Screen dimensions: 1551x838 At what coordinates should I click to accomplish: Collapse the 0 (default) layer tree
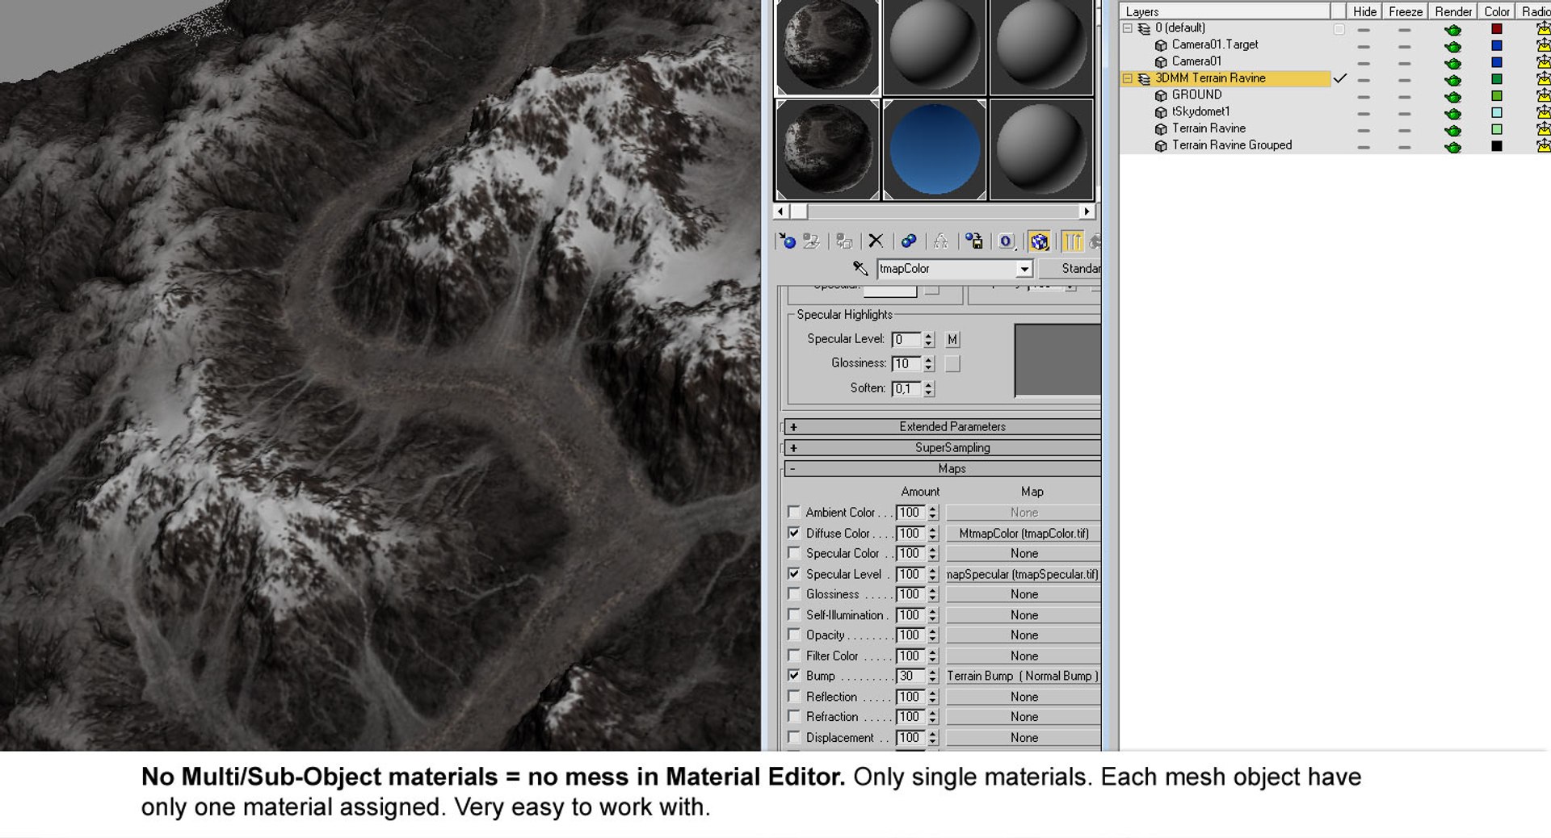(x=1128, y=28)
